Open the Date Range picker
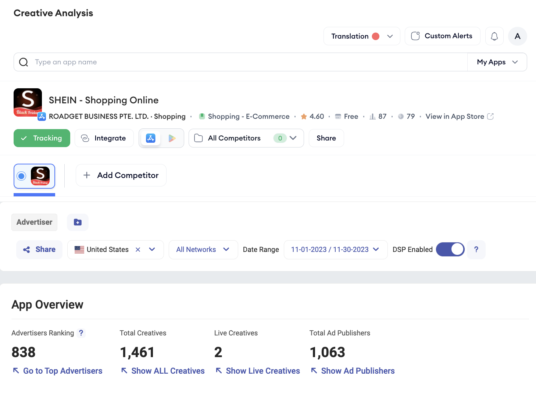 pos(336,249)
